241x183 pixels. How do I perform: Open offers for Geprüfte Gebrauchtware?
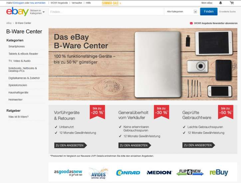click(x=199, y=145)
